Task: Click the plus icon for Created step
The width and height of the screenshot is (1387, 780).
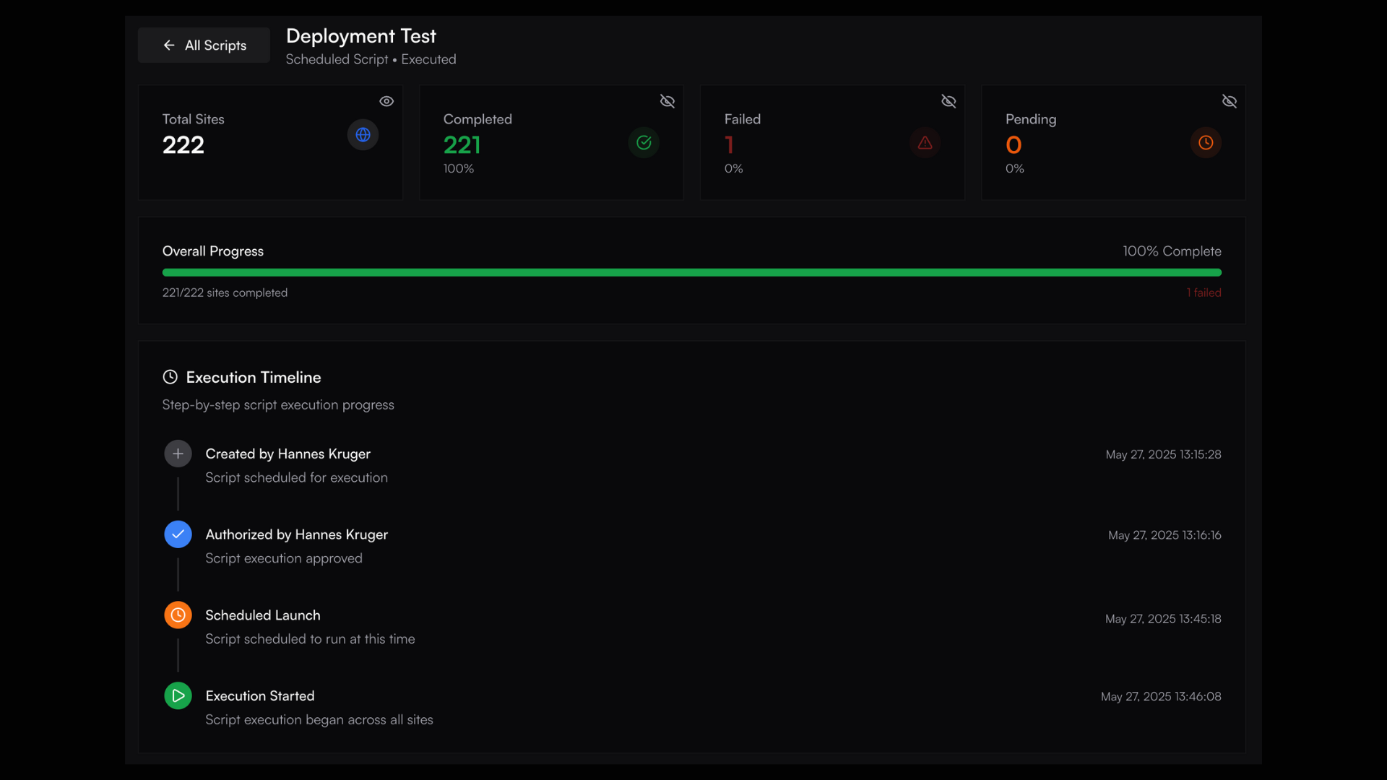Action: 178,454
